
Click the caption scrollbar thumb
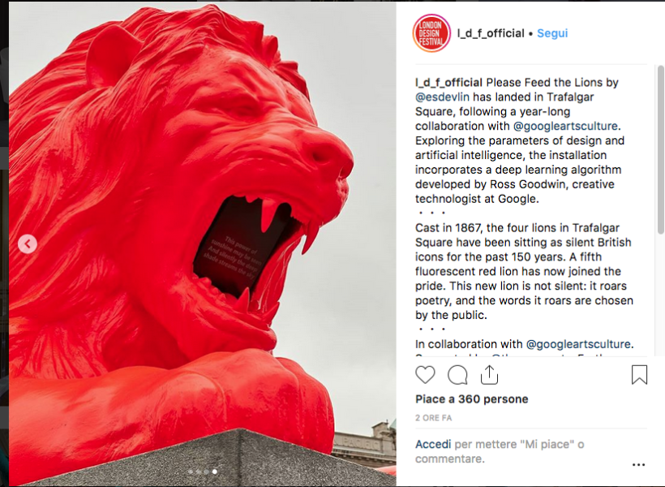tap(660, 149)
